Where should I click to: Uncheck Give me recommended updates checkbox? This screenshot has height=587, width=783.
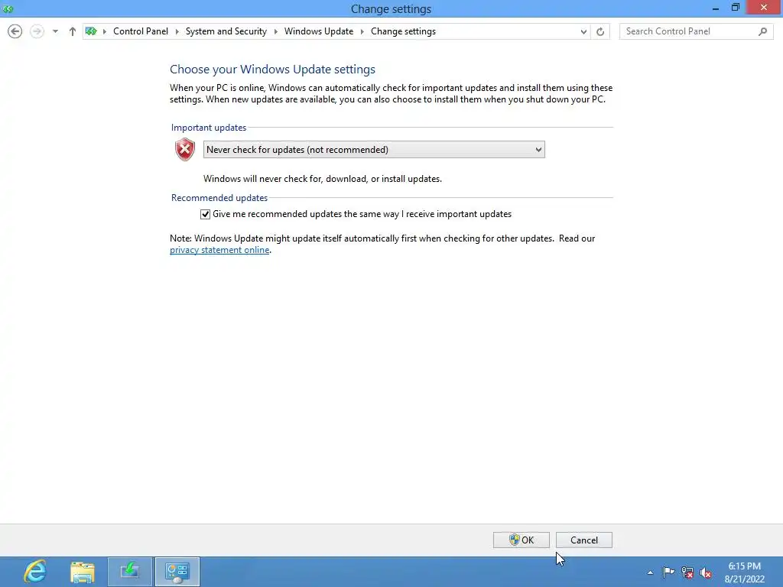pos(205,214)
